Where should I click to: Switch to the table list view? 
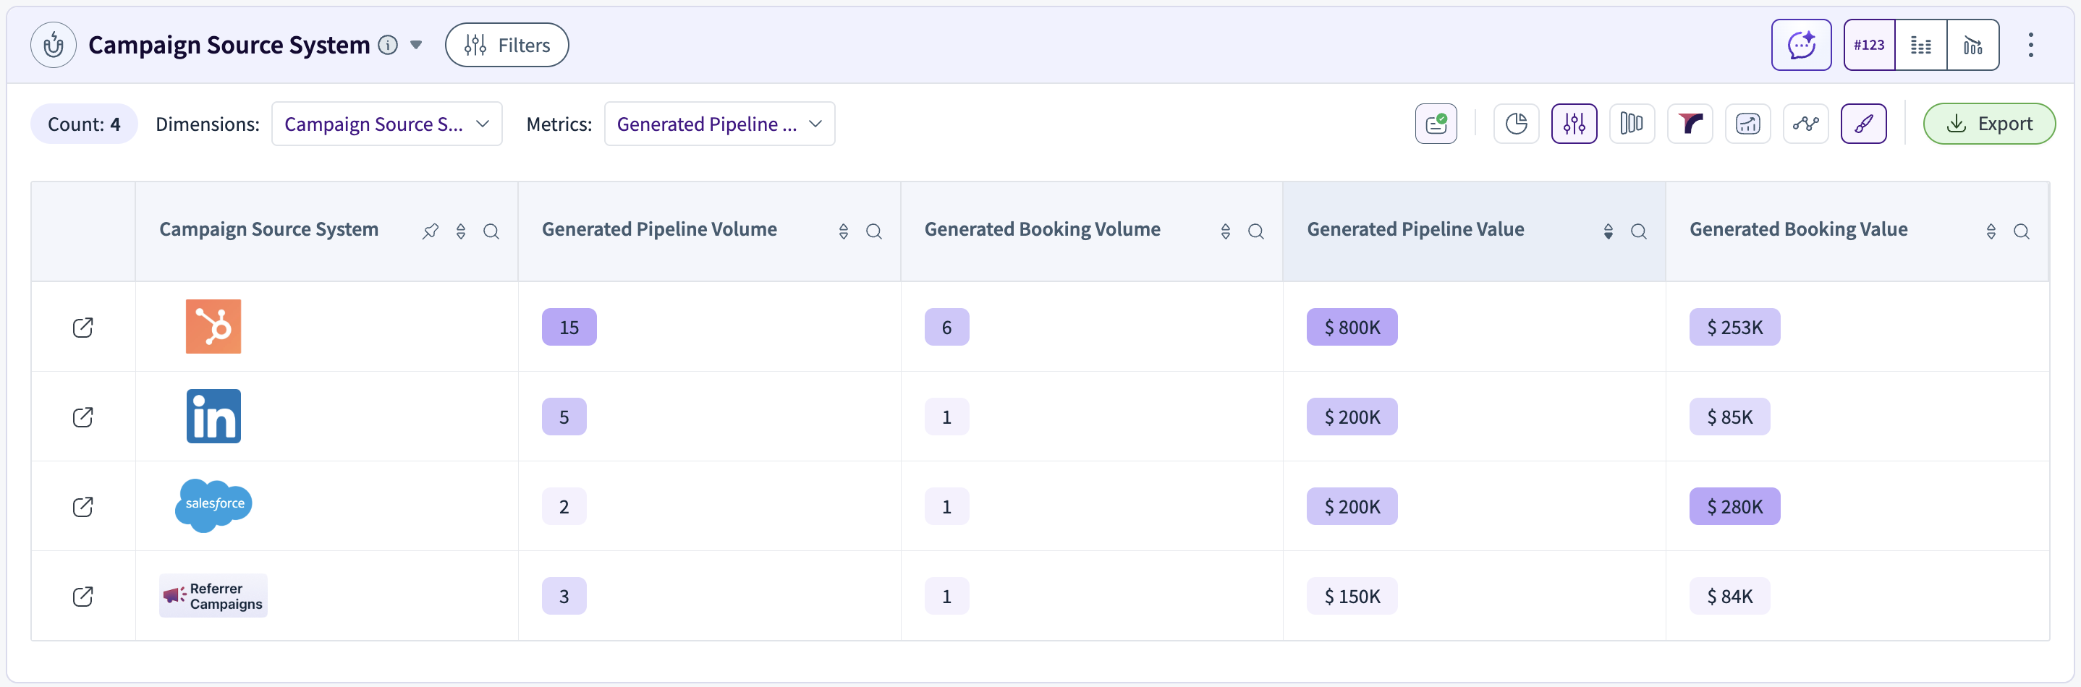click(1920, 46)
